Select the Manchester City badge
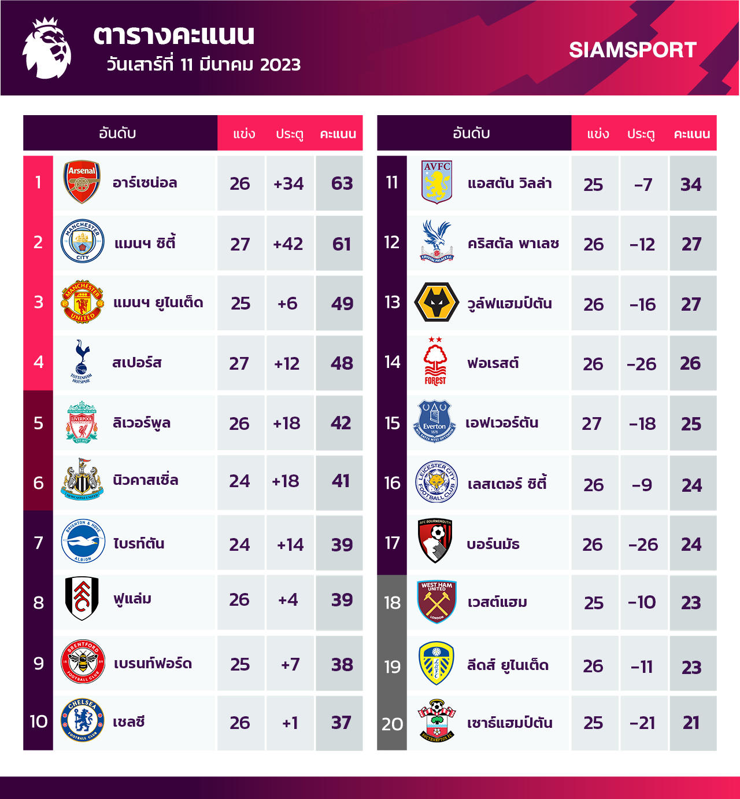Screen dimensions: 740x799 point(83,242)
